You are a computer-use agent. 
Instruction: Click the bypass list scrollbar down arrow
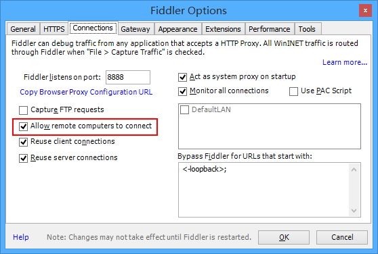[354, 211]
